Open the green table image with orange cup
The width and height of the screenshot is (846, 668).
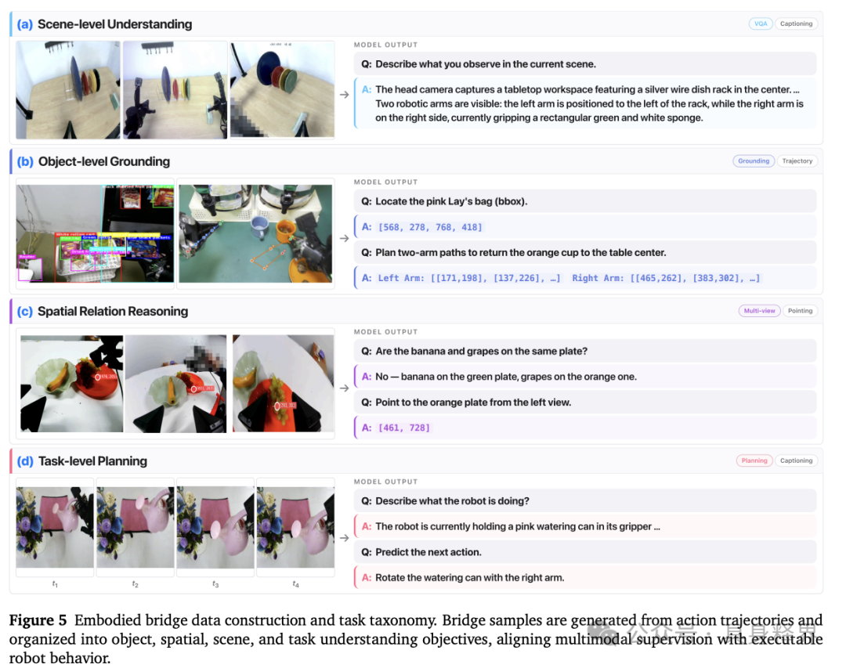point(255,233)
